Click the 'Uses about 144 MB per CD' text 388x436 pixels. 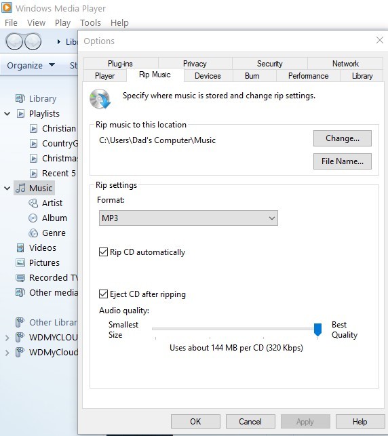[236, 348]
